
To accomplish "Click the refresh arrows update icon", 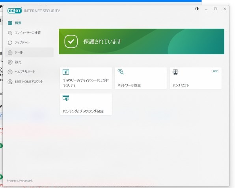I will click(x=10, y=43).
